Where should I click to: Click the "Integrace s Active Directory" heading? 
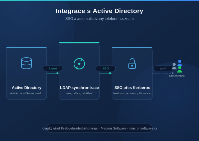99,11
